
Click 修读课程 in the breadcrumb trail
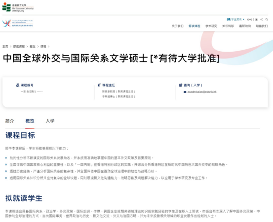click(19, 47)
